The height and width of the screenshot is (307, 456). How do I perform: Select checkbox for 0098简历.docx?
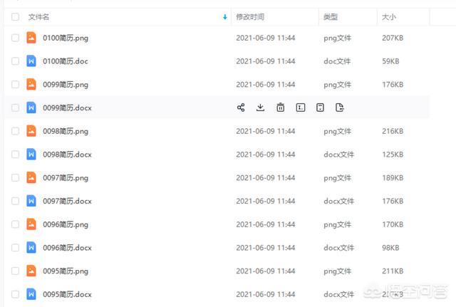tap(15, 154)
